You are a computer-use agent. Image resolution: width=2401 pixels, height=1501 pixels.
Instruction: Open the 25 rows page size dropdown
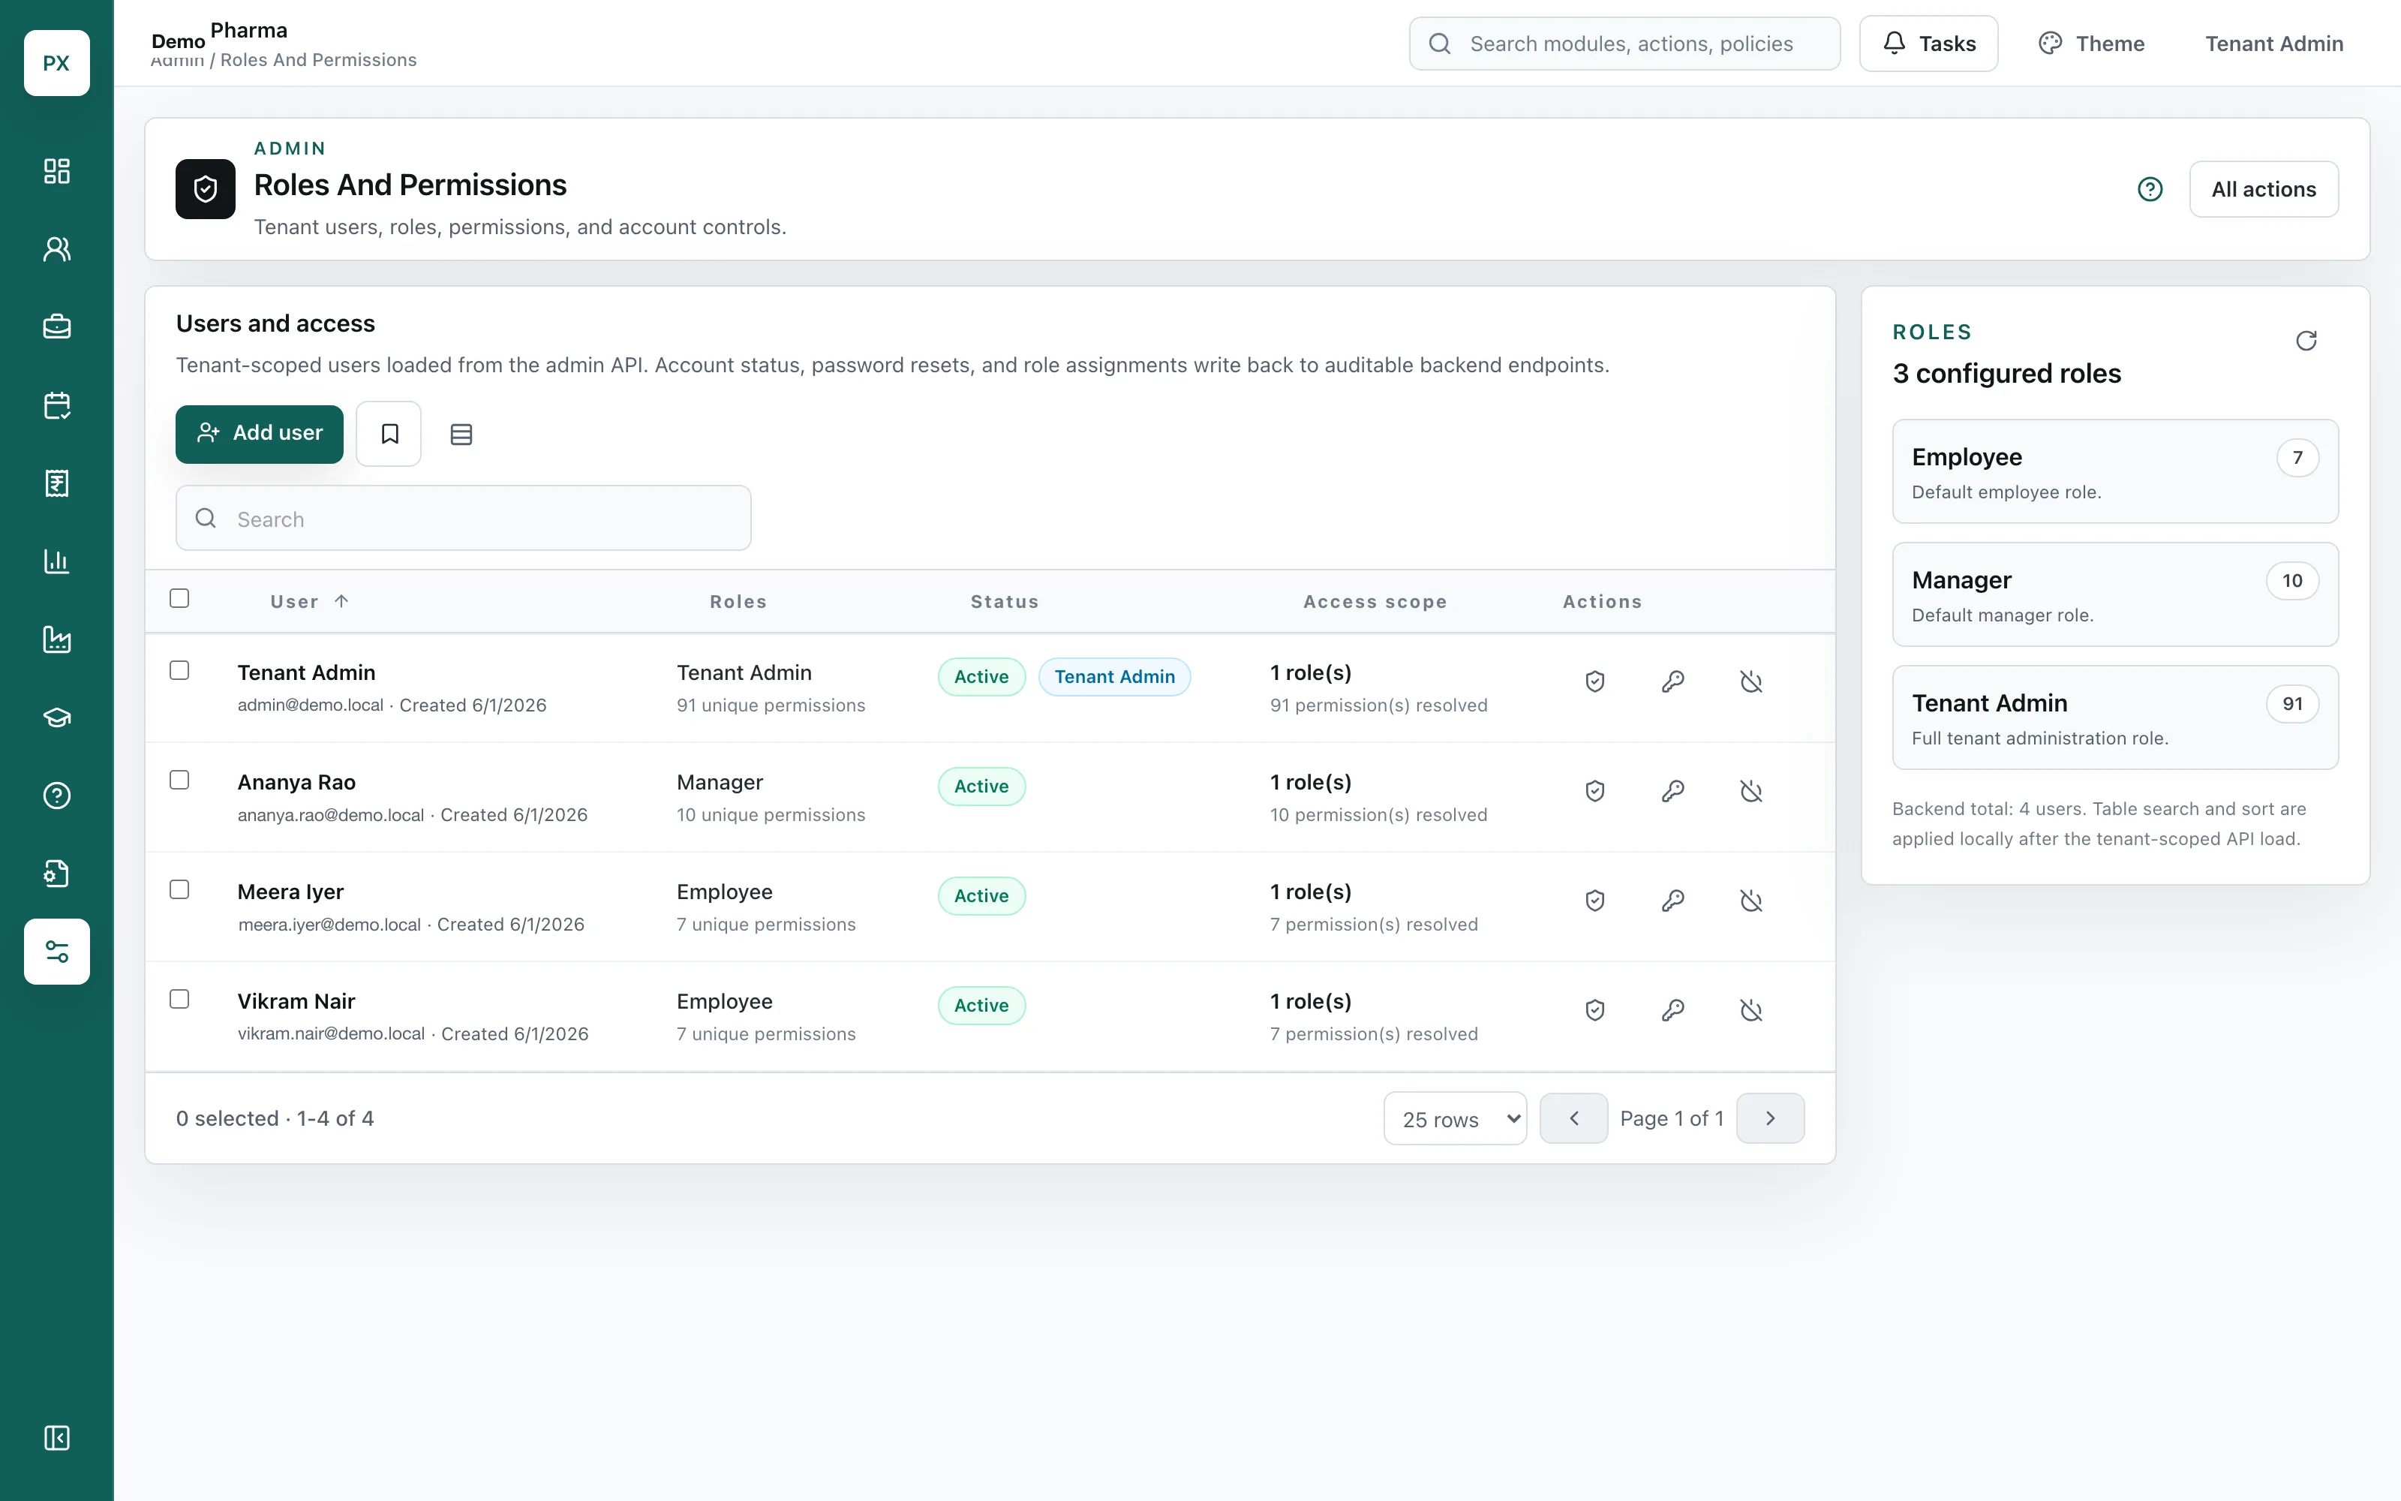point(1455,1119)
